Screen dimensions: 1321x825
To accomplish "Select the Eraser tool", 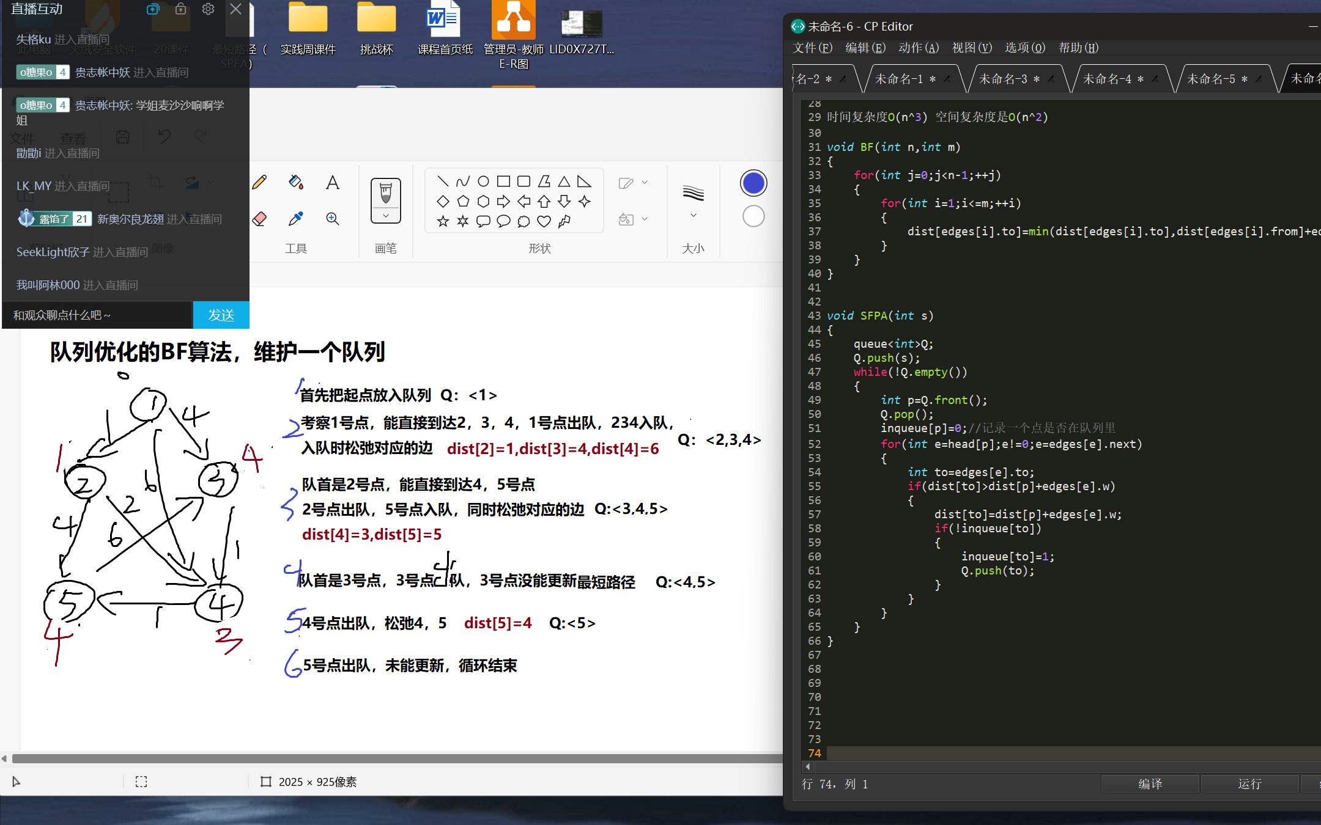I will pyautogui.click(x=259, y=219).
